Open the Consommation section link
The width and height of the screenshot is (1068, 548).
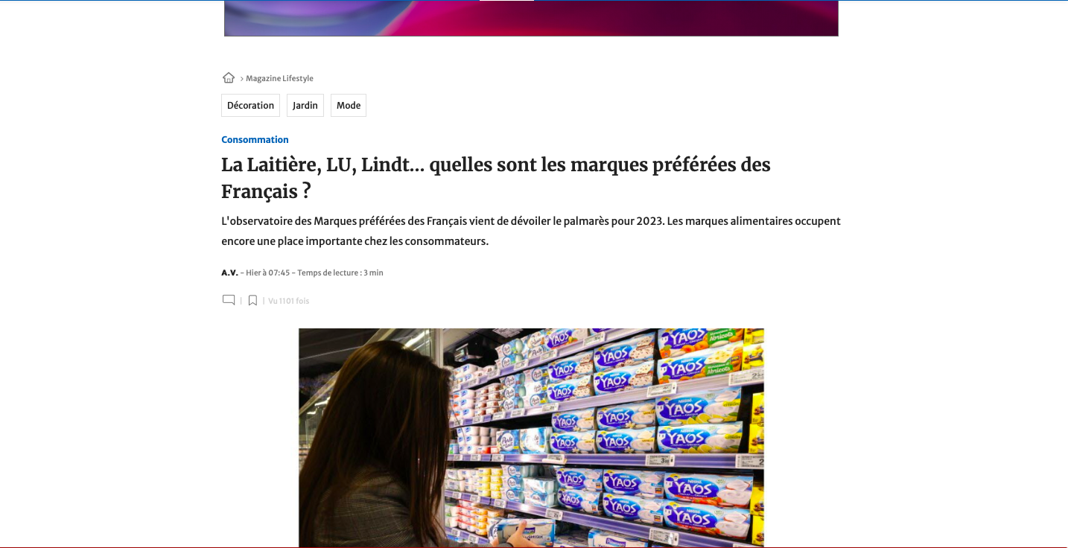(x=255, y=139)
